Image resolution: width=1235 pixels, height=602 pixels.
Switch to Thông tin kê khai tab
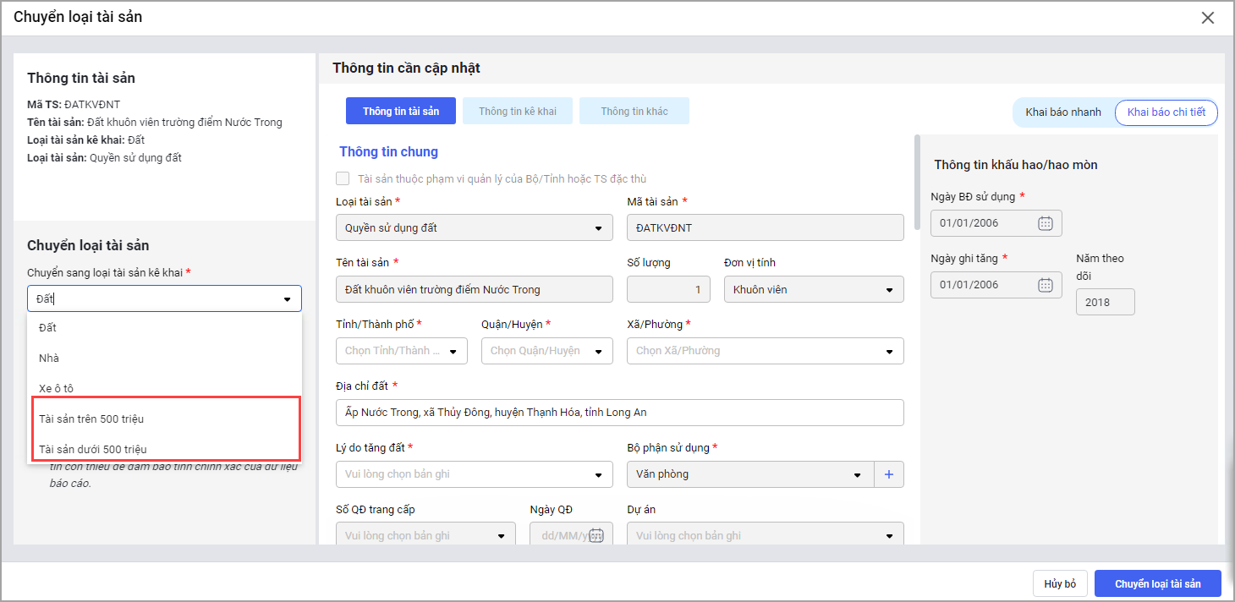(x=517, y=112)
